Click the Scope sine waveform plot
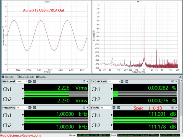183x137 pixels. coord(47,35)
